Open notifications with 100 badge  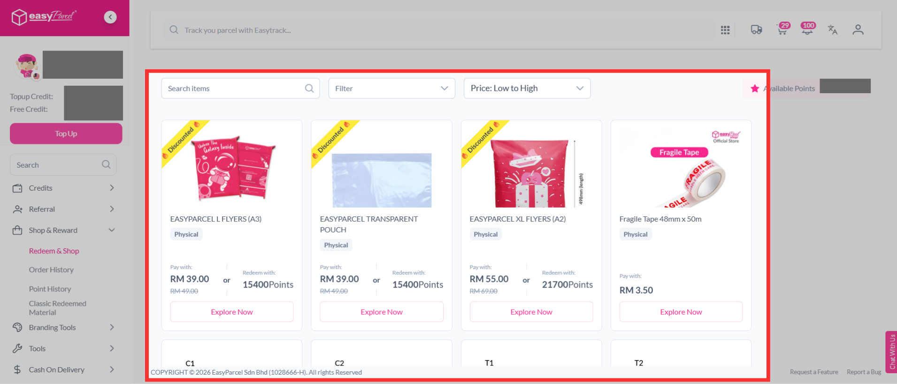[x=807, y=29]
